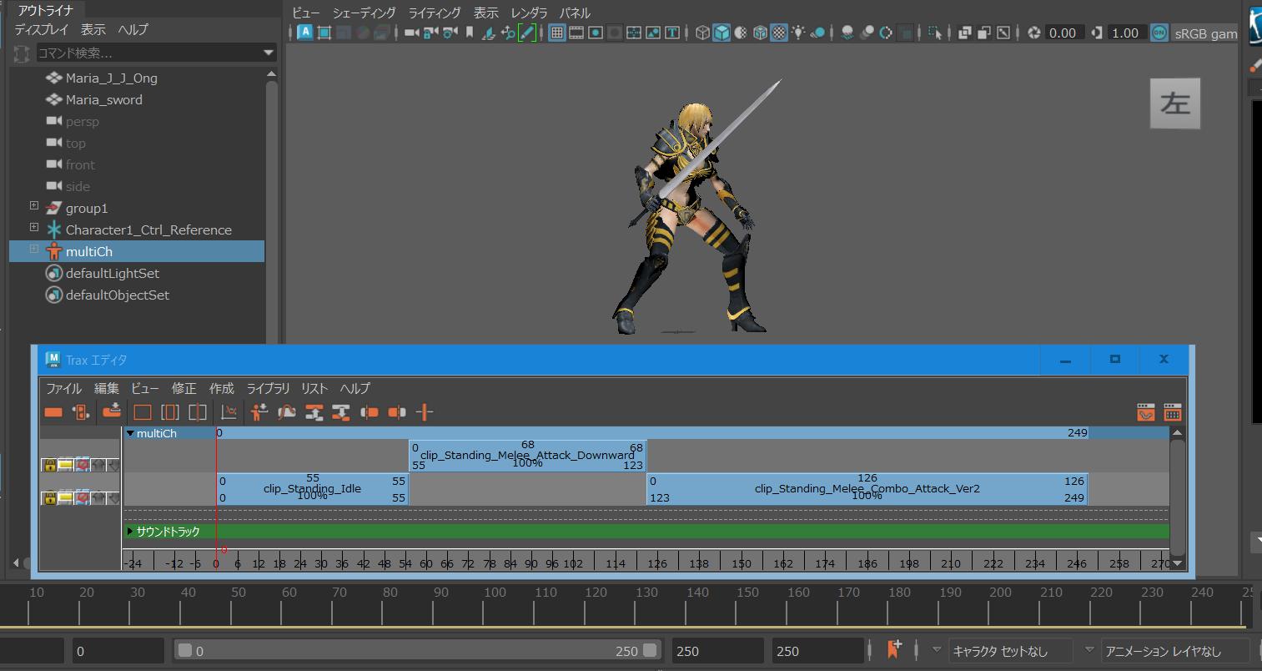Click the Trax frame timeline range icon
This screenshot has height=671, width=1262.
click(x=170, y=412)
